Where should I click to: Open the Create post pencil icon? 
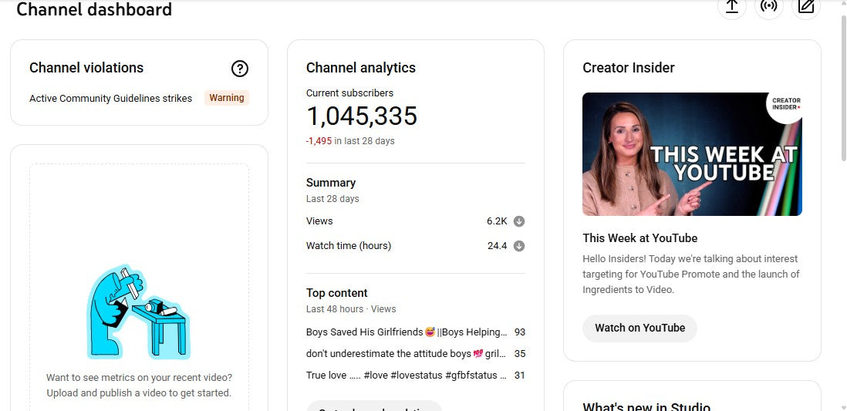point(806,6)
